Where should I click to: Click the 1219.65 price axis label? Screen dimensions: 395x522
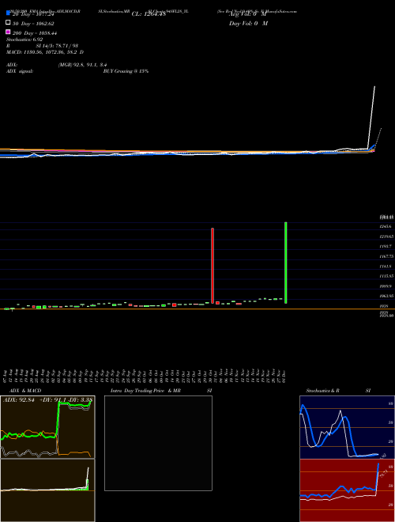[387, 236]
